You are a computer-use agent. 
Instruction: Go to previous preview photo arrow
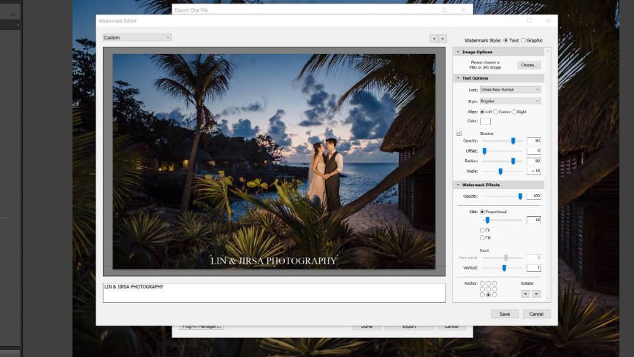pyautogui.click(x=434, y=39)
